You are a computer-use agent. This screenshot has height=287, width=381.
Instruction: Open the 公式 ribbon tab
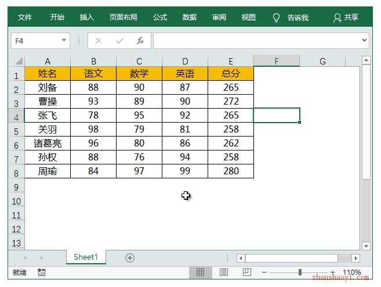pos(160,17)
